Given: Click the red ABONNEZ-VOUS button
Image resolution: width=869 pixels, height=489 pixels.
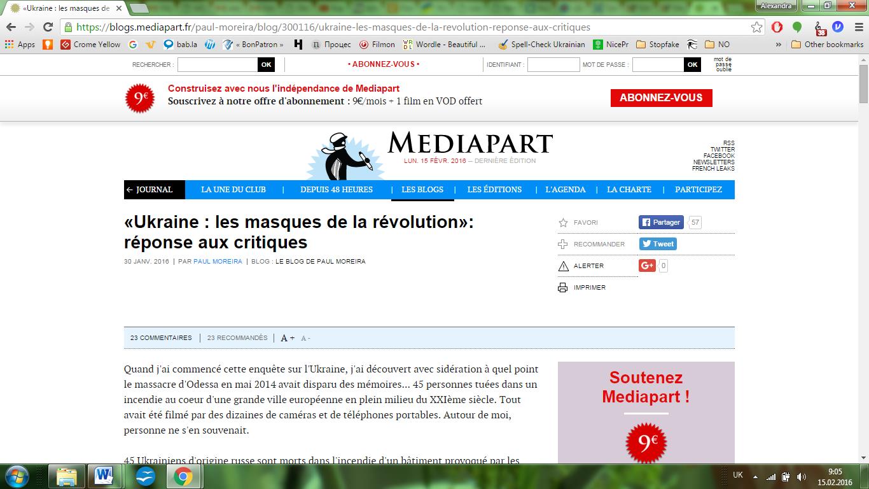Looking at the screenshot, I should tap(661, 98).
